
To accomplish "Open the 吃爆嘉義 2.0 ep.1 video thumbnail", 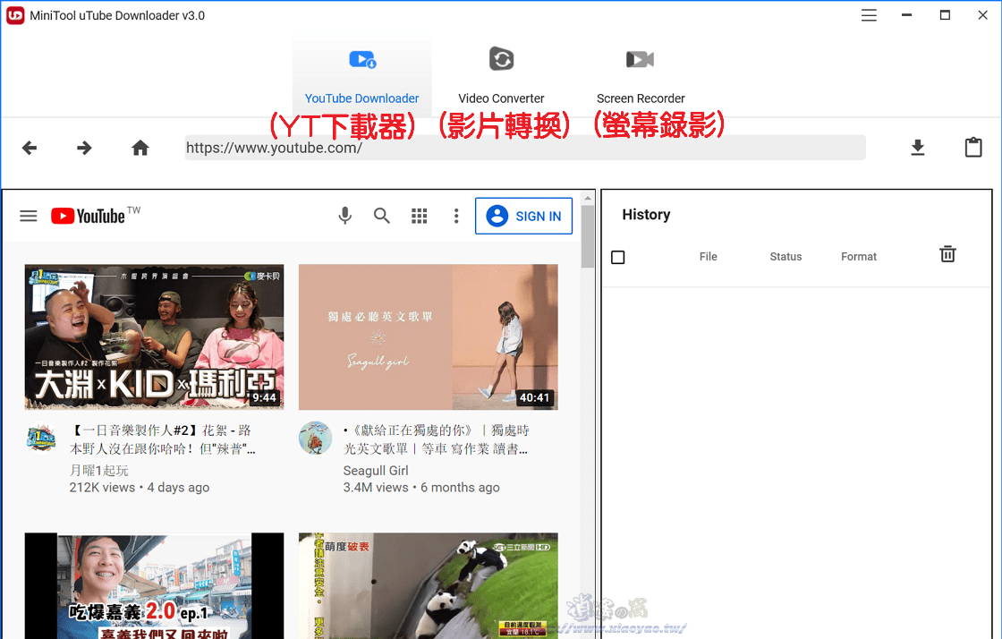I will click(x=154, y=586).
